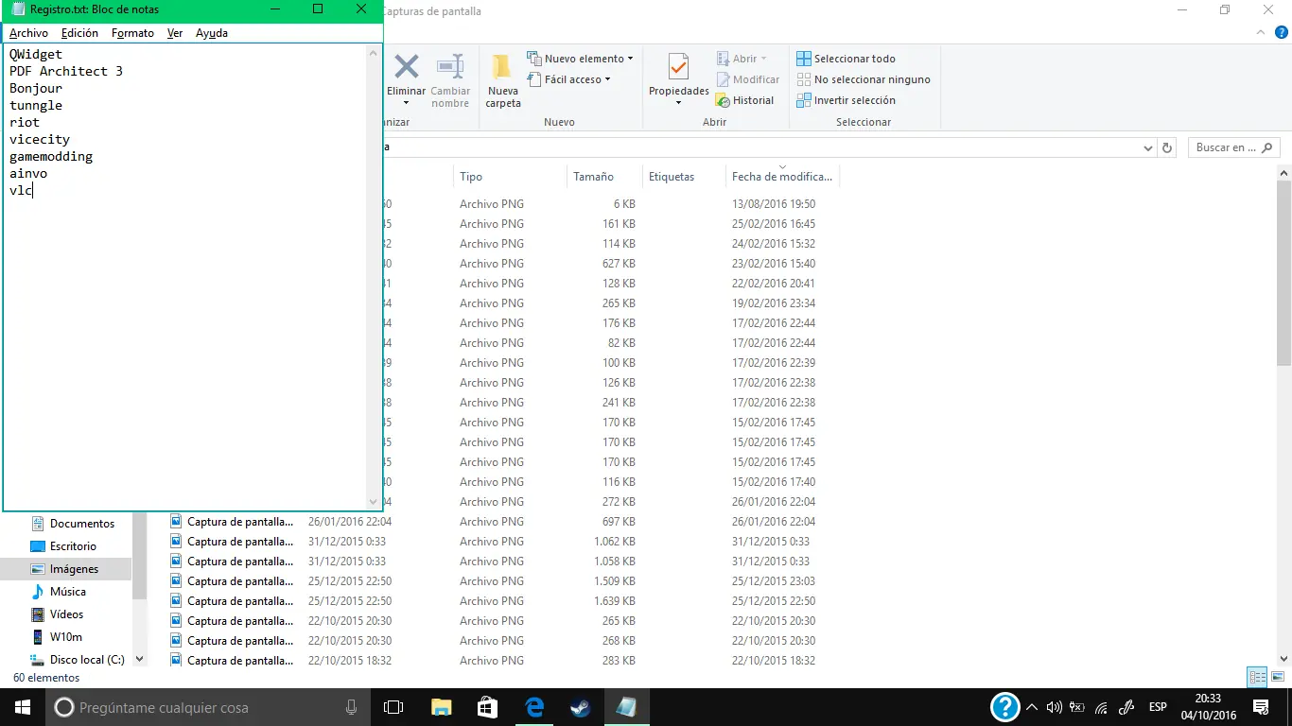Click the Propiedades checkmark icon

pyautogui.click(x=678, y=67)
